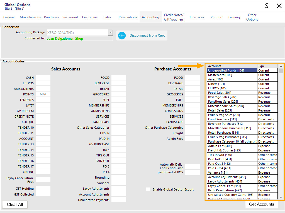
Task: Select Bank Revaluations [497] row
Action: pyautogui.click(x=242, y=190)
